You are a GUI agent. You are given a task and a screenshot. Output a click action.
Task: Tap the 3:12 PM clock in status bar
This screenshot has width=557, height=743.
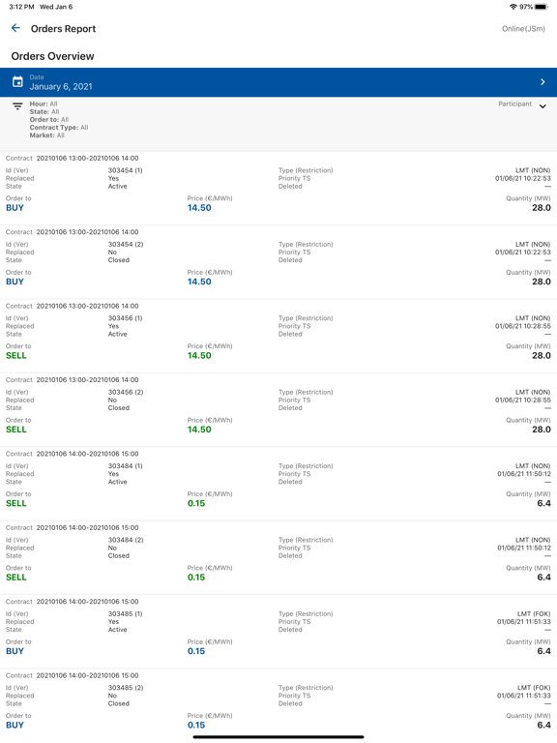(21, 7)
